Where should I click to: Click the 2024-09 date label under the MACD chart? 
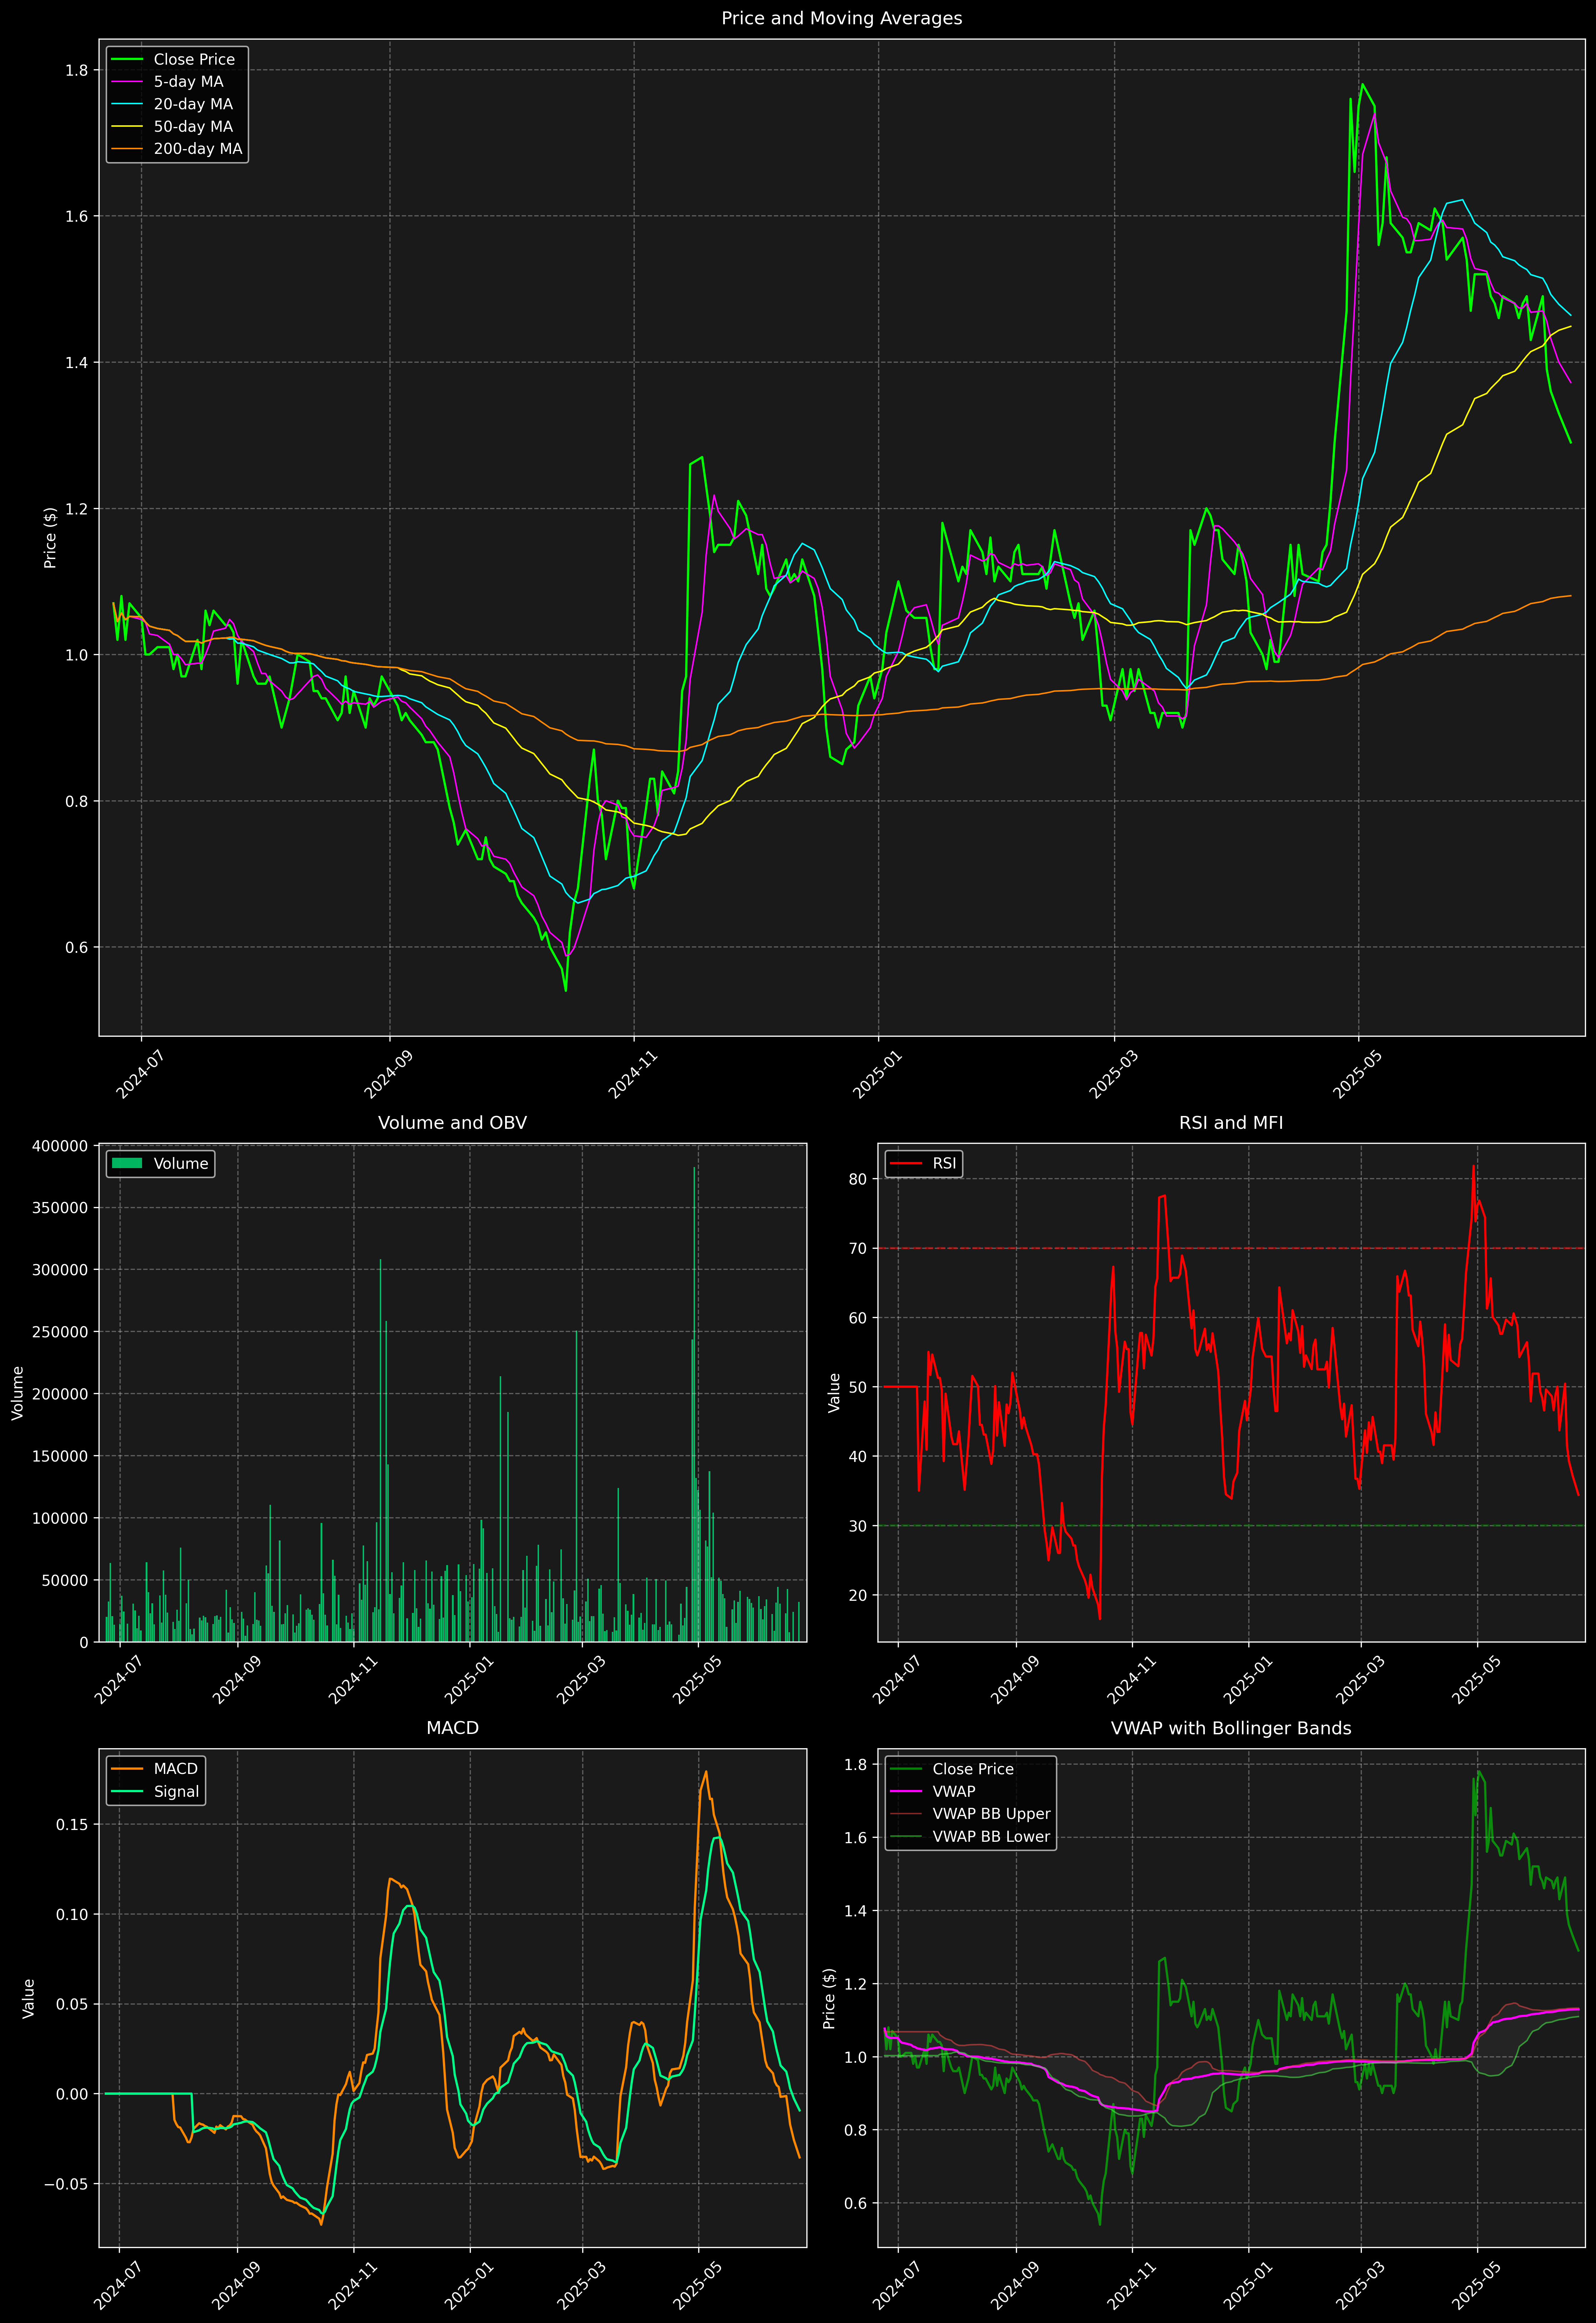pos(236,2285)
